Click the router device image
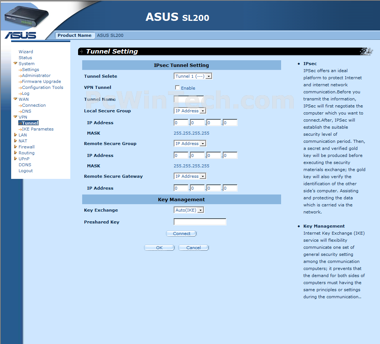The height and width of the screenshot is (344, 380). pyautogui.click(x=27, y=16)
